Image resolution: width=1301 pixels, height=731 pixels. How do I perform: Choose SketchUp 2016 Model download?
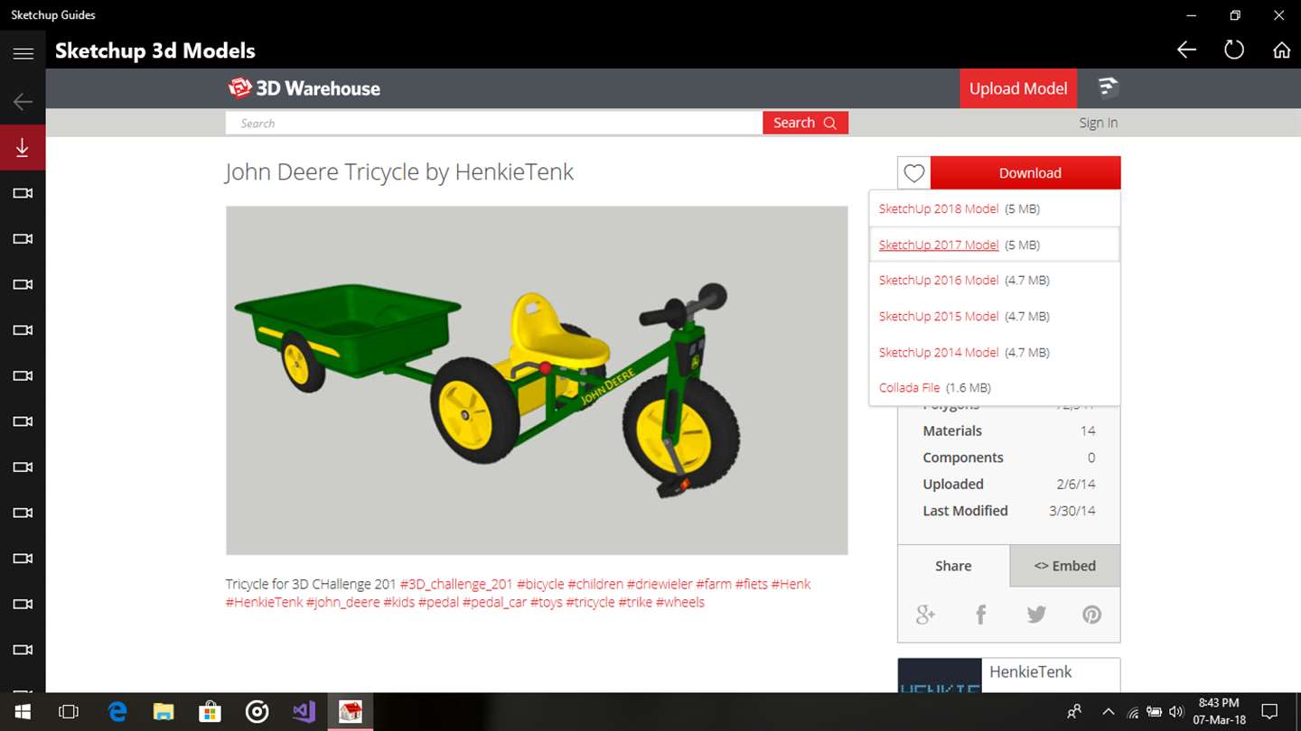point(939,281)
